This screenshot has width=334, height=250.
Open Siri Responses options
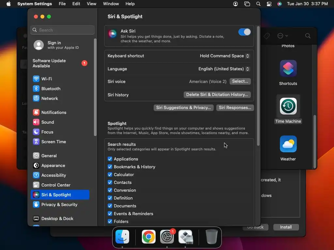point(235,107)
